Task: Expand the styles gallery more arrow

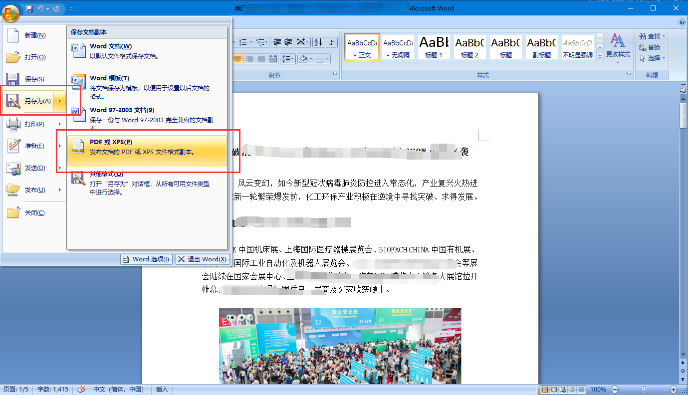Action: 600,57
